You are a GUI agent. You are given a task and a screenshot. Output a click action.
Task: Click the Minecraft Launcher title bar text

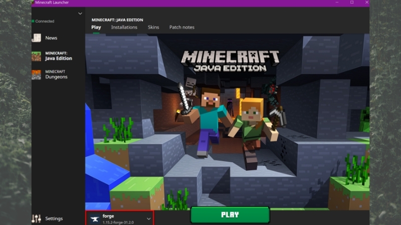tap(49, 2)
